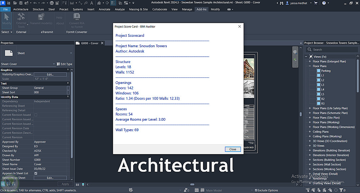This screenshot has height=193, width=360.
Task: Click Edit for Revisions on Sheet
Action: point(50,178)
